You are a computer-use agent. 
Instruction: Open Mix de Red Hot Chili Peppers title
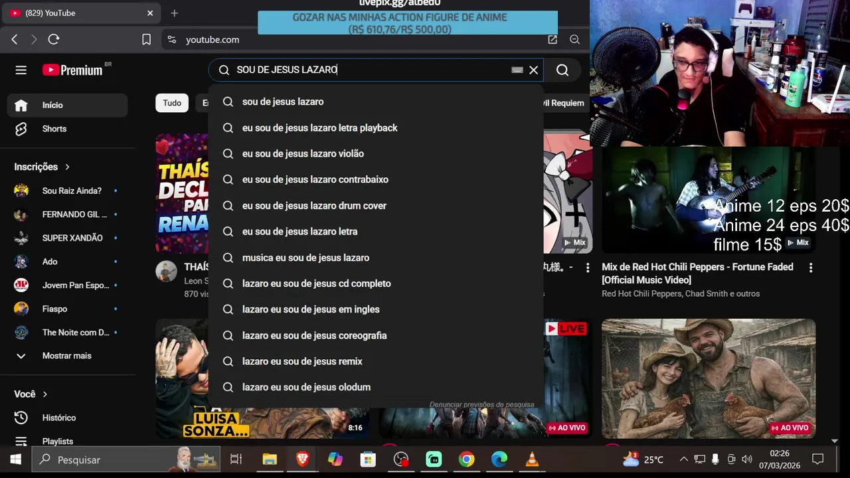[697, 274]
